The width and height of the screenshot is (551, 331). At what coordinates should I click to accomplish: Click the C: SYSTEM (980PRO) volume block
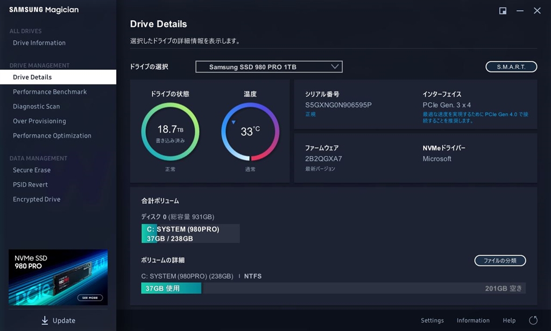190,233
